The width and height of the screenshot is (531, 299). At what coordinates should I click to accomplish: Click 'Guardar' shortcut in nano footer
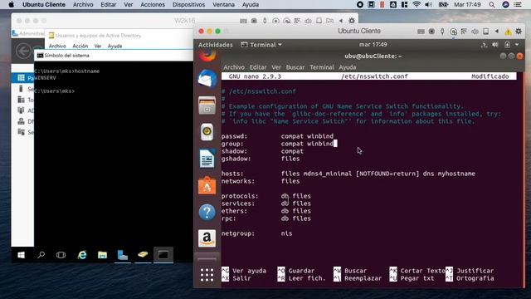(296, 271)
